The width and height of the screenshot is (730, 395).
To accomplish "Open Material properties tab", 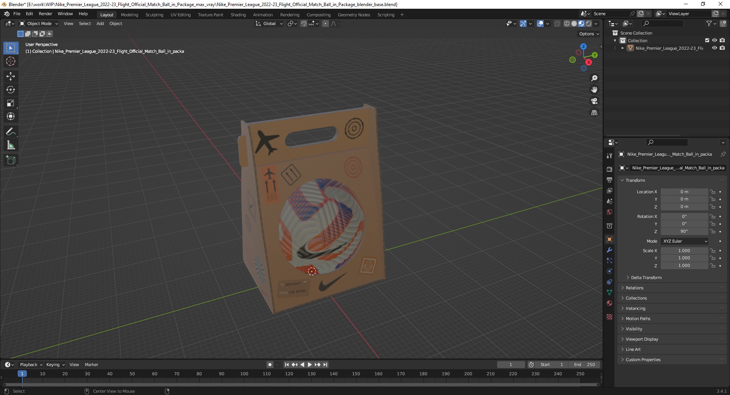I will [x=609, y=303].
